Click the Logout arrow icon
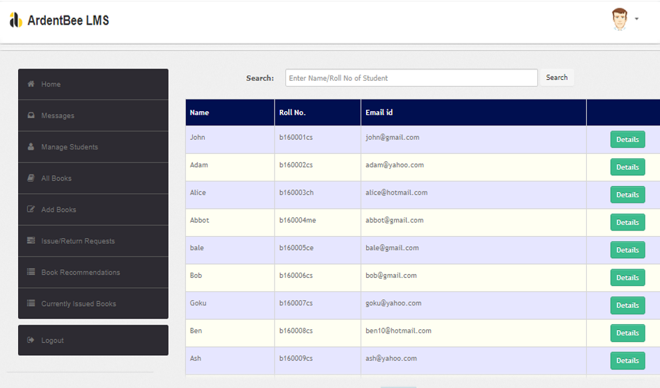Viewport: 660px width, 388px height. pos(31,340)
